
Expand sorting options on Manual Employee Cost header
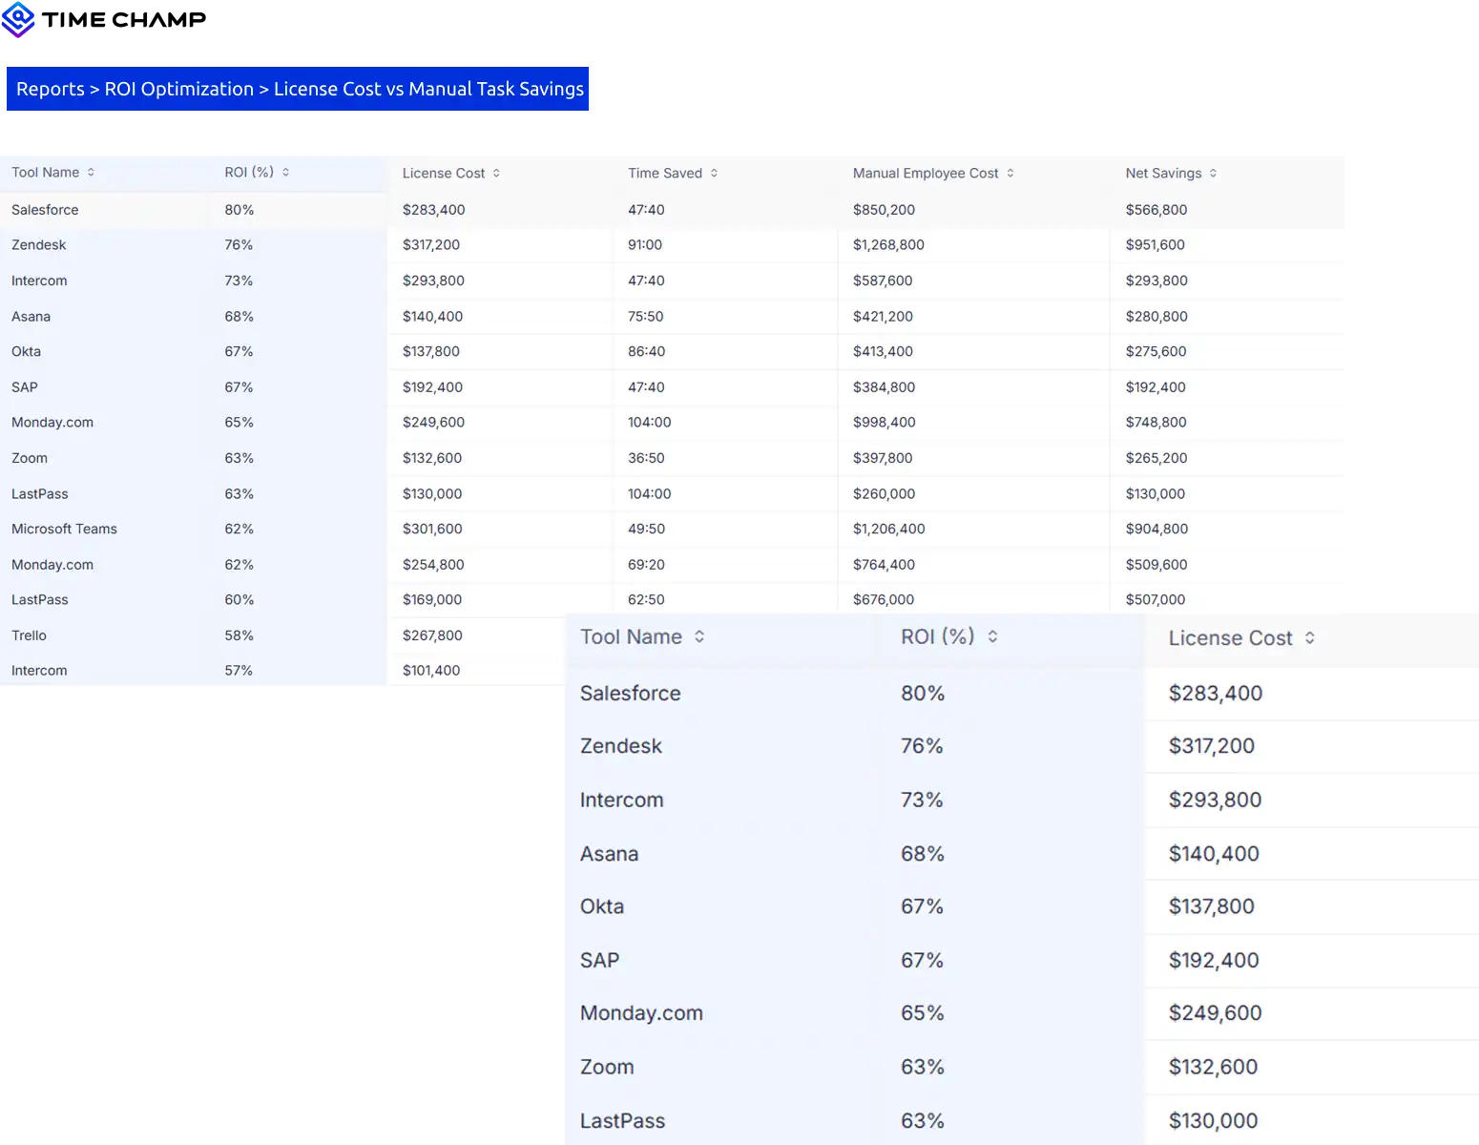point(1011,173)
